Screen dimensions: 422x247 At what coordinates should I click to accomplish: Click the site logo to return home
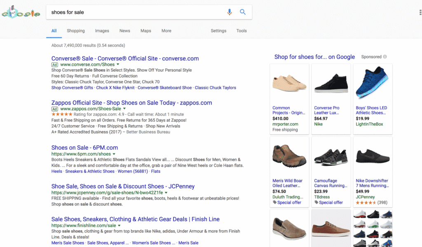[21, 12]
